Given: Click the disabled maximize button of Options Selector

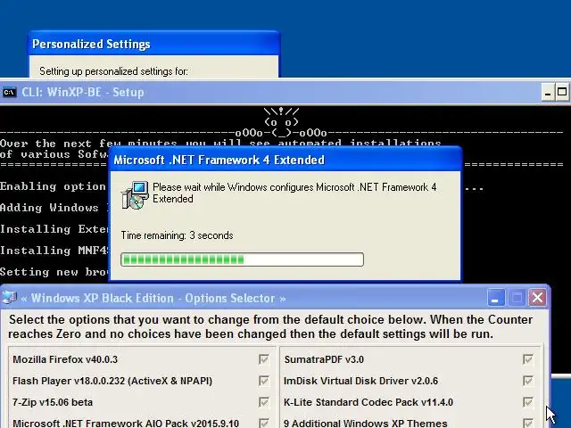Looking at the screenshot, I should tap(517, 298).
